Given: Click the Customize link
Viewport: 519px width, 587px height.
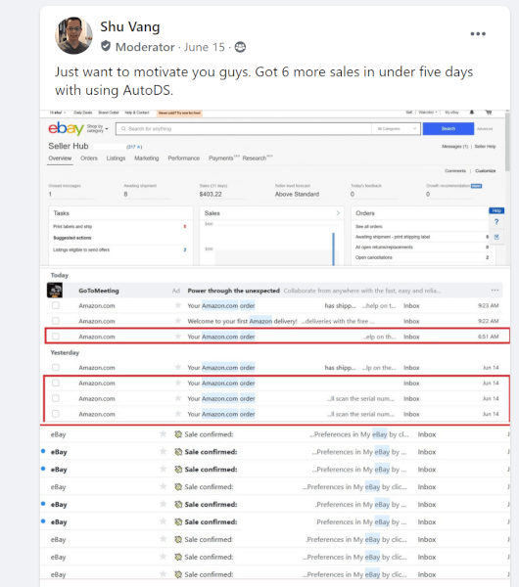Looking at the screenshot, I should point(486,170).
